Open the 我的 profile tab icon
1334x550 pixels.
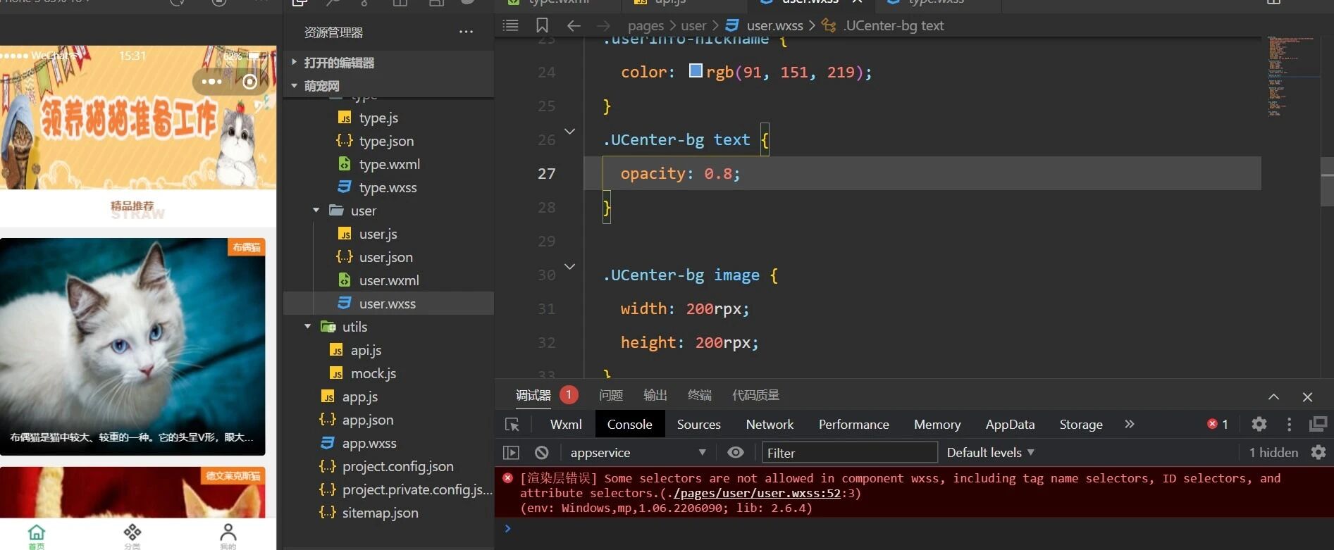point(228,534)
